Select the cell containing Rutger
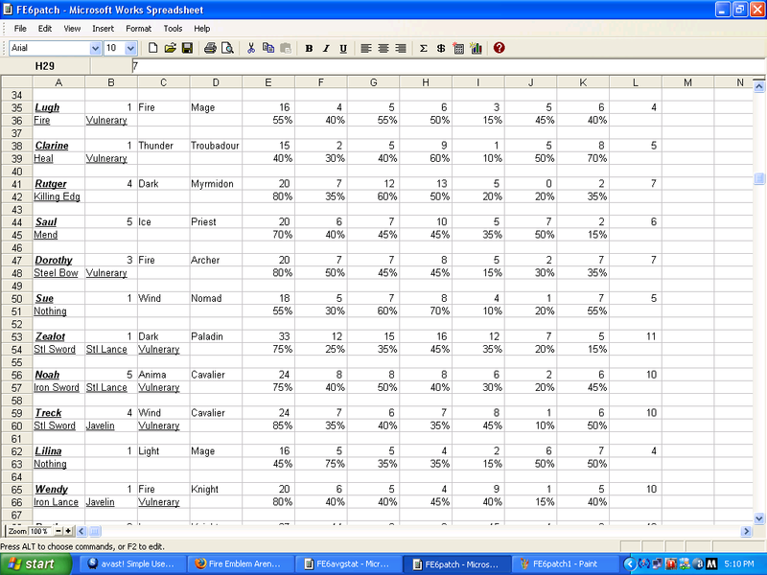Screen dimensions: 767x575 [58, 184]
